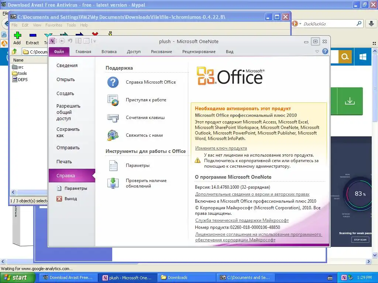Screen dimensions: 378x283
Task: Click the green download button on the web page
Action: click(x=350, y=101)
